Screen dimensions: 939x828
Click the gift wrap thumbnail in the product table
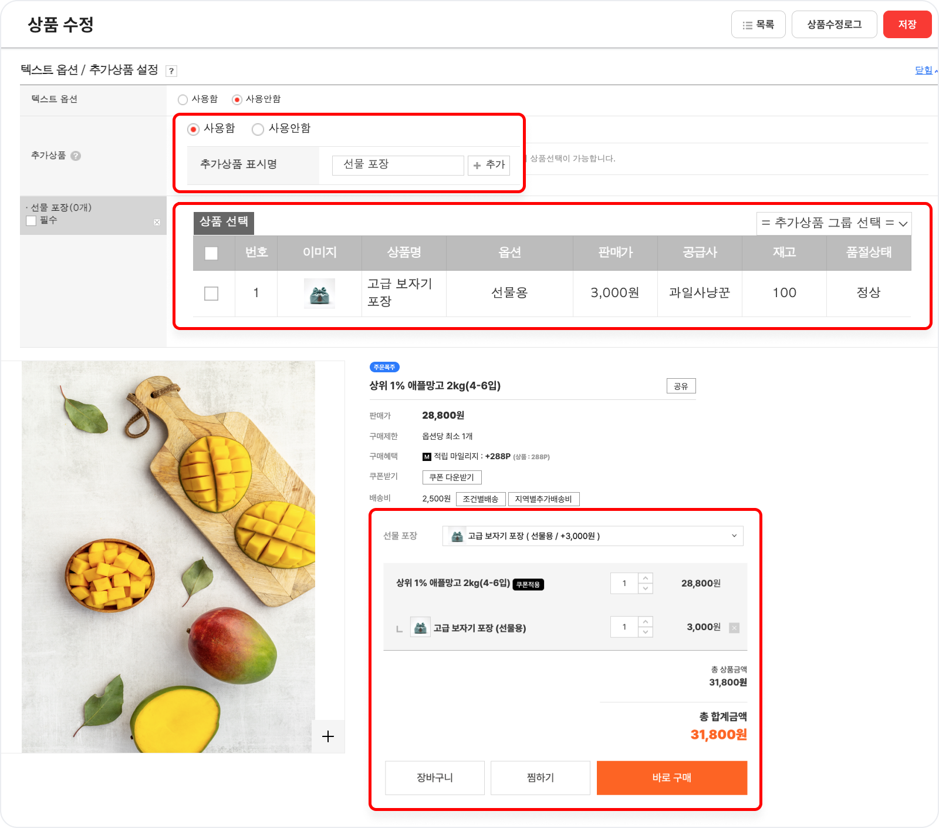(x=319, y=294)
